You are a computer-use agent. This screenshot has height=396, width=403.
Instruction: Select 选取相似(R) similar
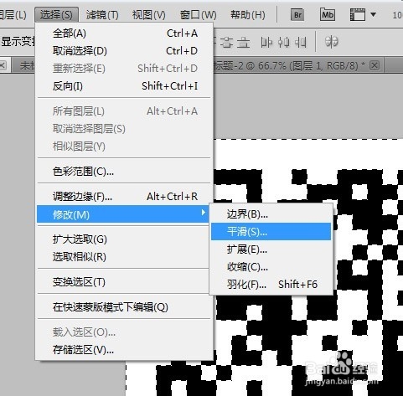click(123, 257)
